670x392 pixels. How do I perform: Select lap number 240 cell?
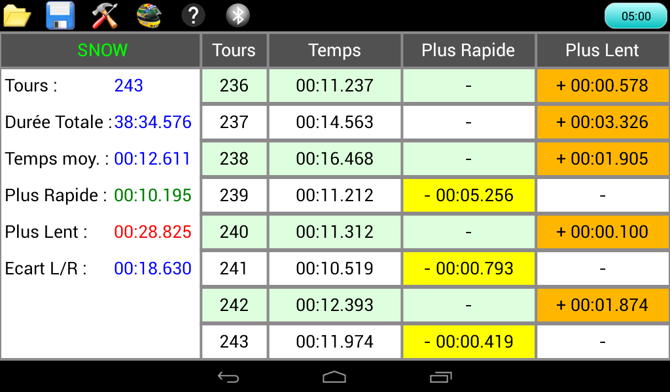click(x=234, y=232)
